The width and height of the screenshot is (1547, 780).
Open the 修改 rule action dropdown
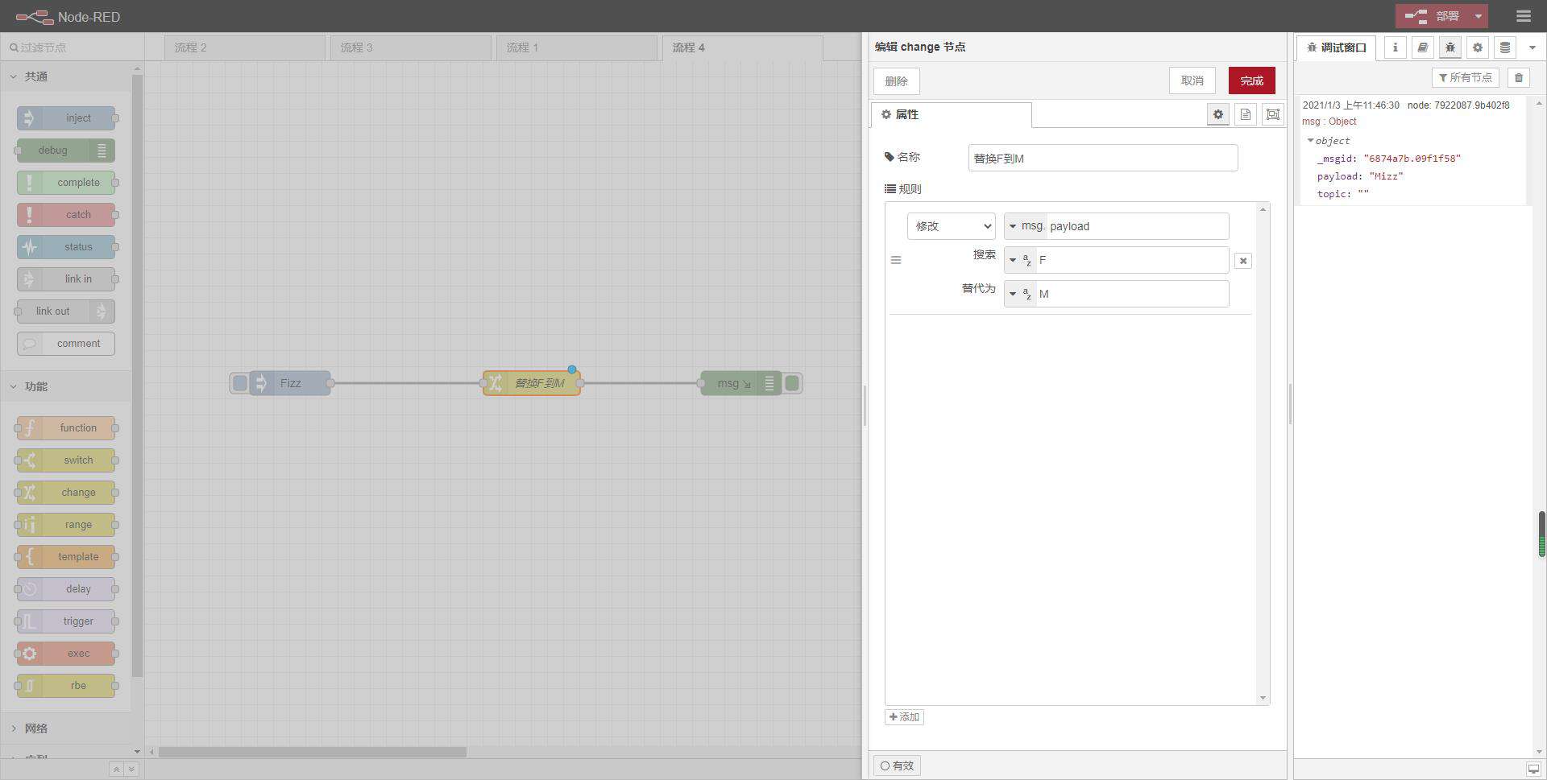951,226
